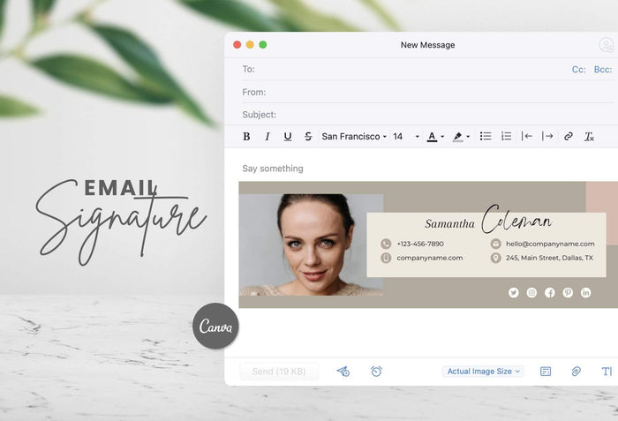Screen dimensions: 618x421
Task: Minimize the New Message window
Action: coord(250,45)
